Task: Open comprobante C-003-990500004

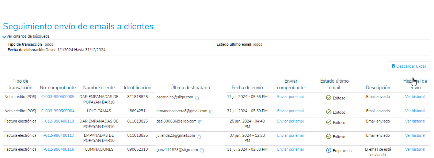Action: [x=58, y=111]
